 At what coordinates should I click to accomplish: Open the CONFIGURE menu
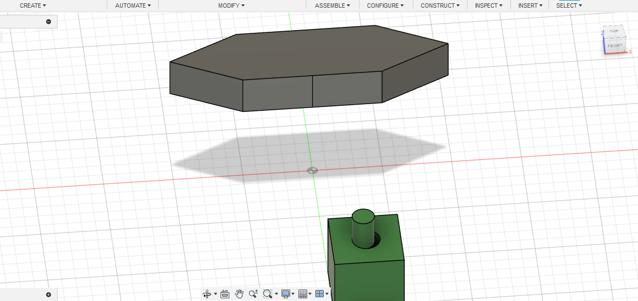point(385,5)
